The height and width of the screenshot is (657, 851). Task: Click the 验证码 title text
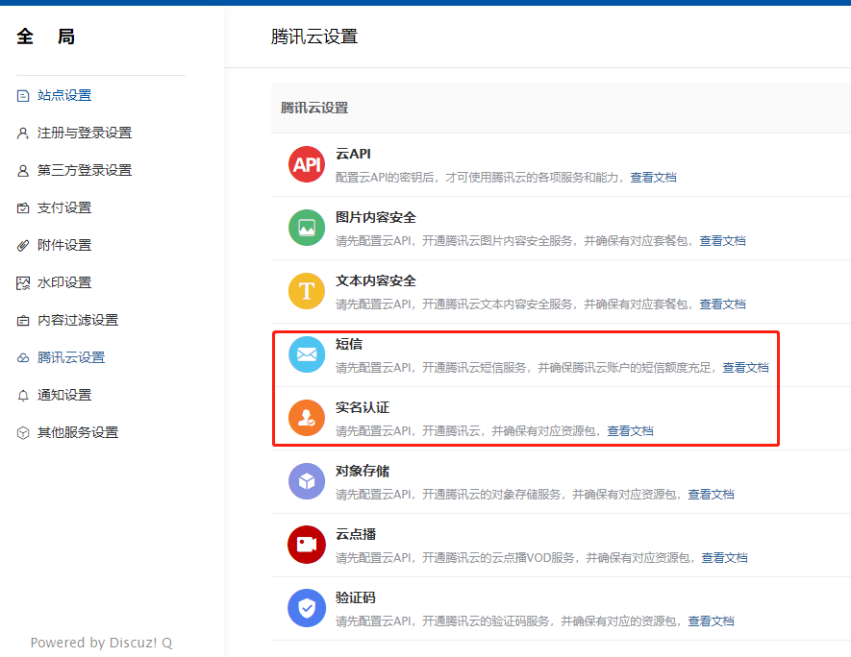pos(356,597)
